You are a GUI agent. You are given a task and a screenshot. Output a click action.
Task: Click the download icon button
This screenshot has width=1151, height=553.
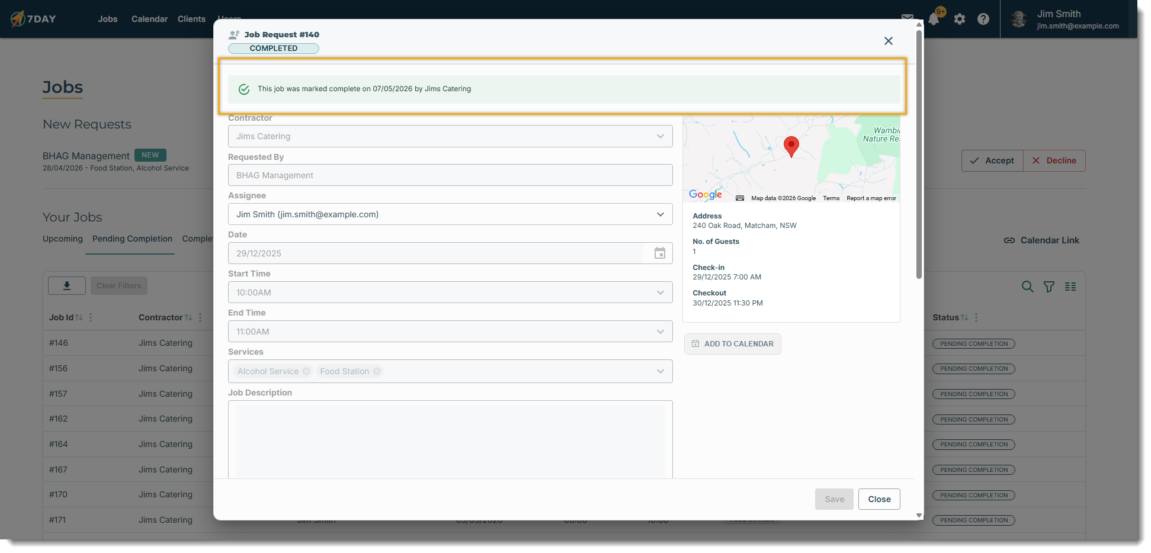67,286
